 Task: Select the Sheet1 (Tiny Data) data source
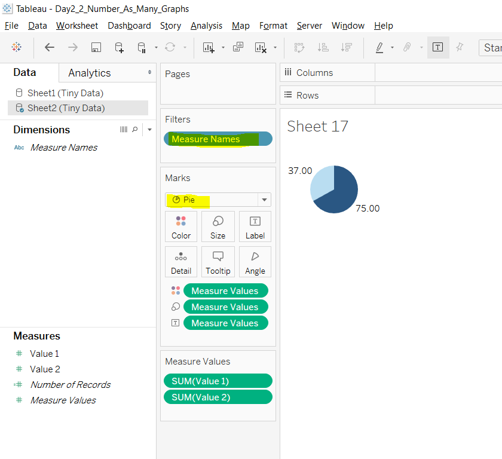65,93
